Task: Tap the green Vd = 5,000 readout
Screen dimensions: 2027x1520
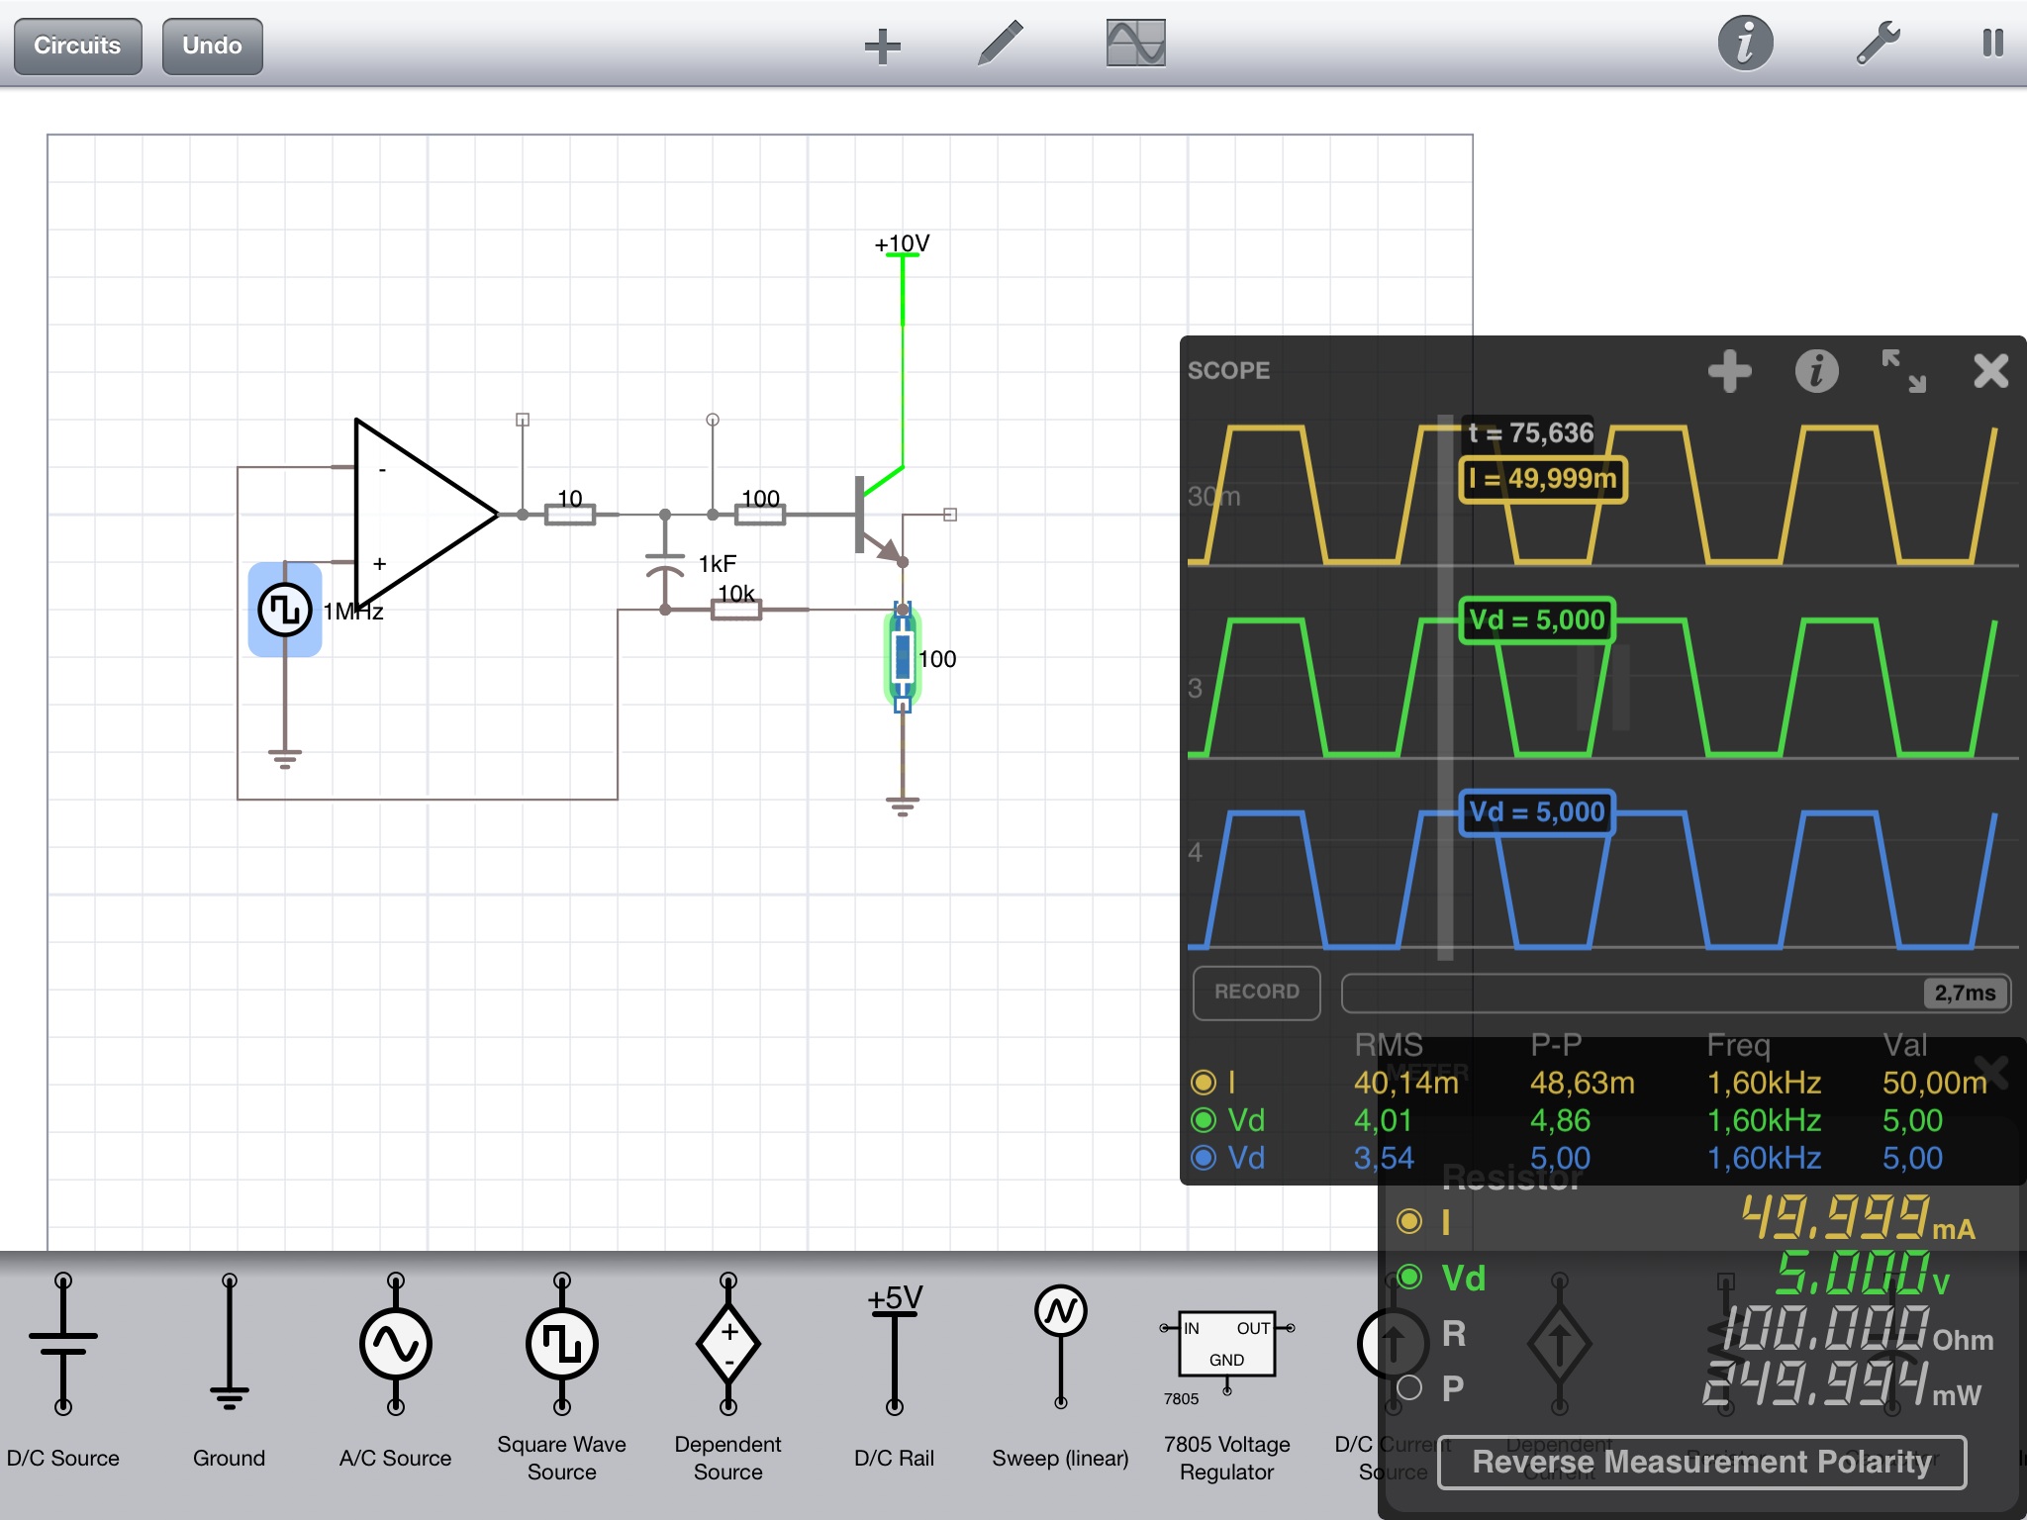Action: coord(1537,620)
